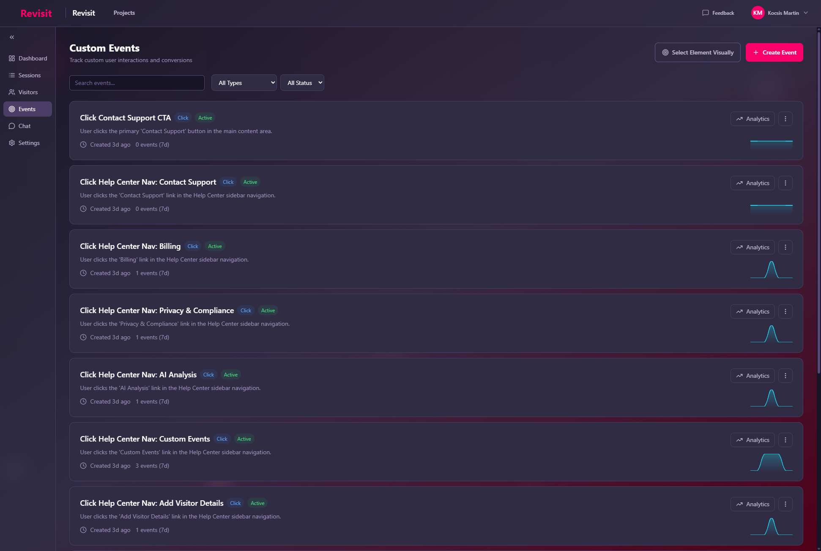821x551 pixels.
Task: Open the Chat section
Action: [24, 126]
